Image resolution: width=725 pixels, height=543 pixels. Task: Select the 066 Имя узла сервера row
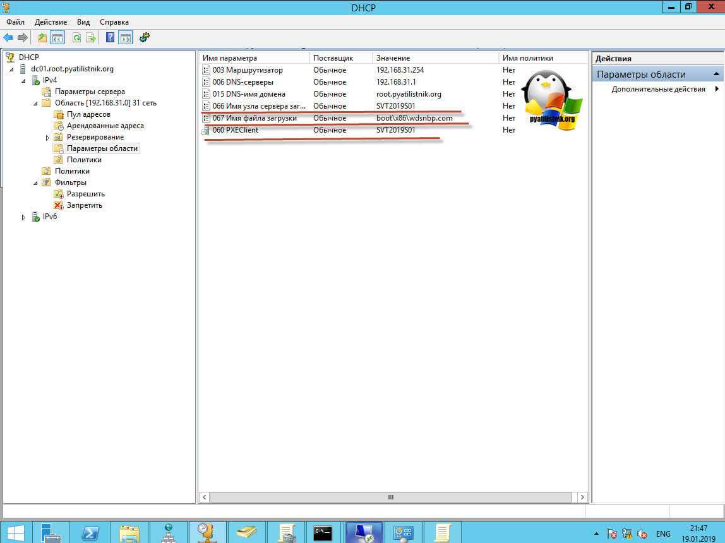(x=393, y=106)
